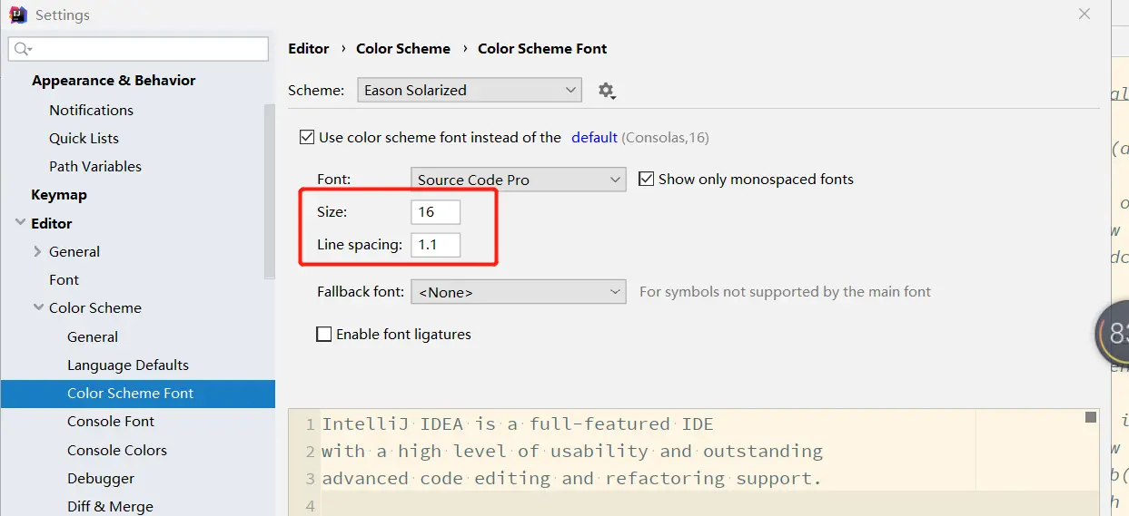
Task: Click 'Color Scheme' in the breadcrumb
Action: click(x=403, y=49)
